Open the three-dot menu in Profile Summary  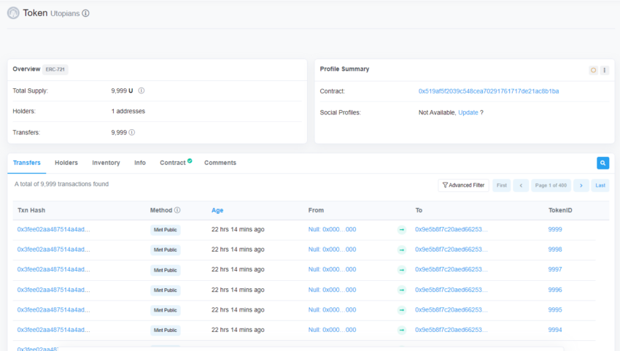tap(604, 70)
